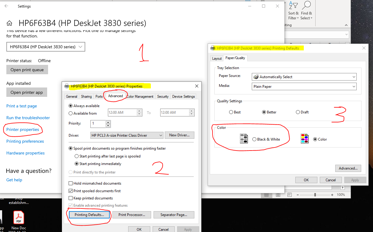
Task: Click the Get help link
Action: click(14, 180)
